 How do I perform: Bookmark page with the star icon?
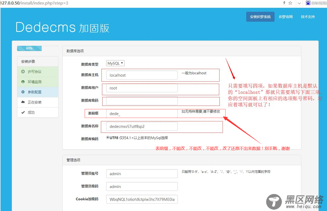coord(290,3)
